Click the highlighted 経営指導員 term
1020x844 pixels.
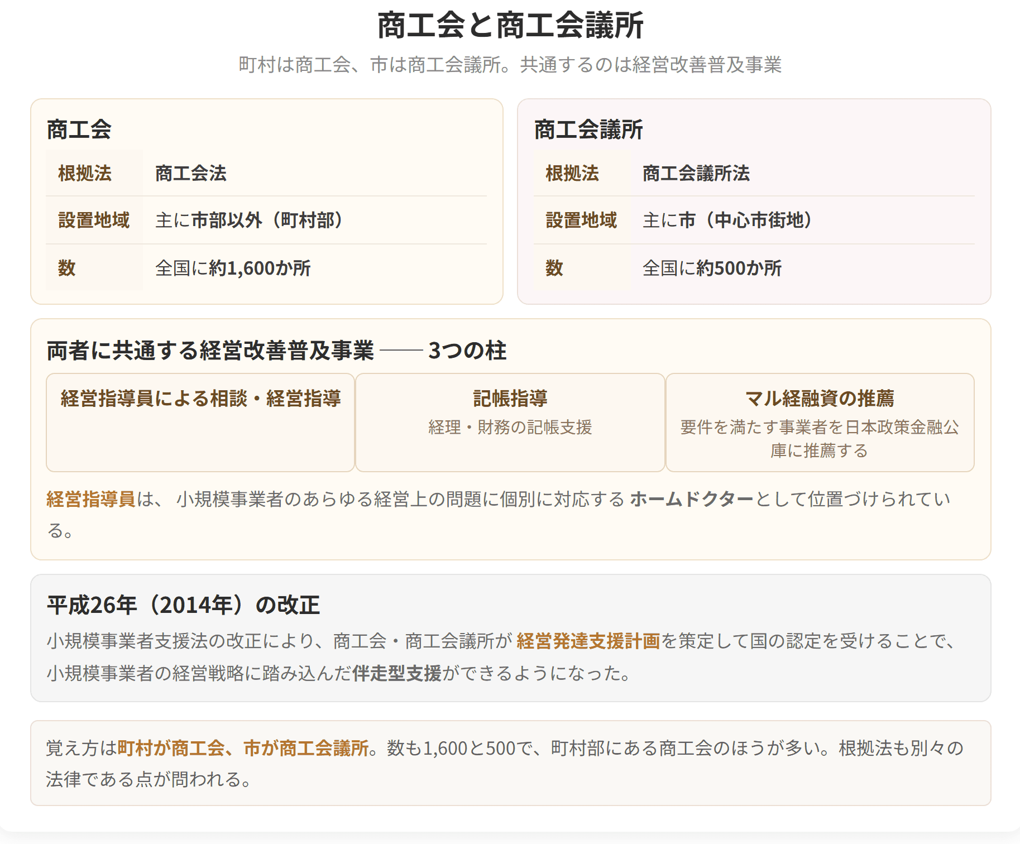point(91,499)
